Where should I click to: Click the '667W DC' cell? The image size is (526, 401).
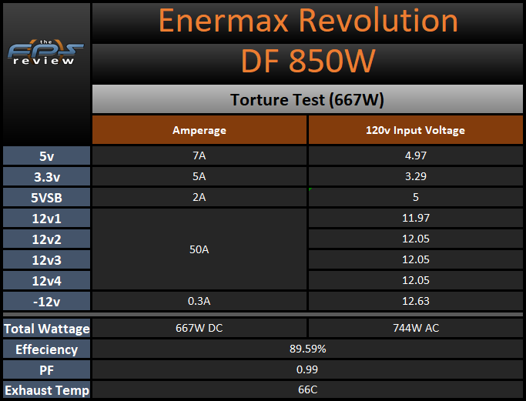click(199, 328)
